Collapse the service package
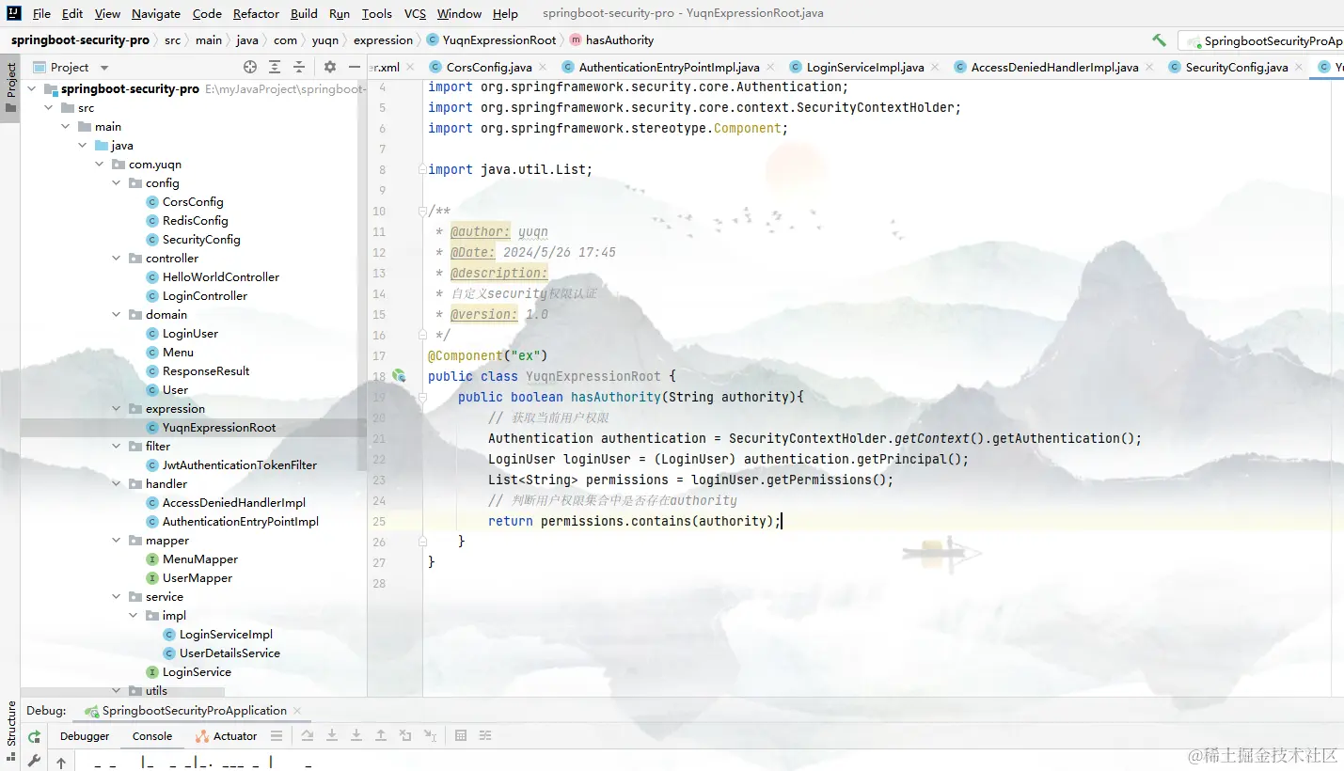 coord(117,597)
